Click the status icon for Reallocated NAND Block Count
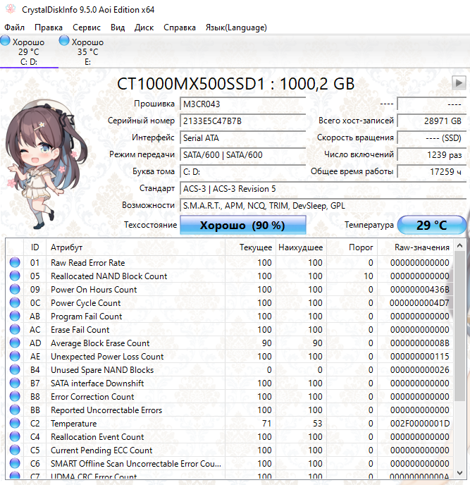 click(x=15, y=276)
